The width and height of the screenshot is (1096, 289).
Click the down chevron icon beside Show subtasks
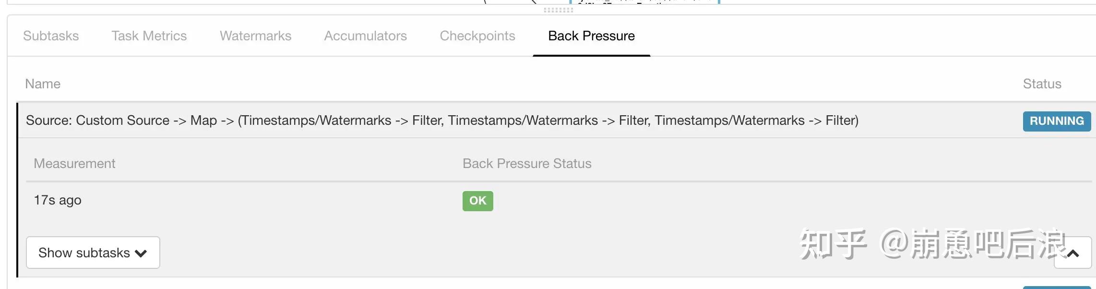point(141,253)
